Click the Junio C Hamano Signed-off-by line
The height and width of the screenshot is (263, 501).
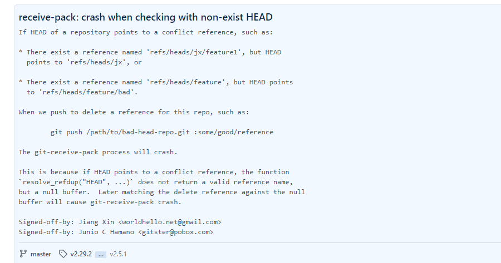(x=116, y=232)
